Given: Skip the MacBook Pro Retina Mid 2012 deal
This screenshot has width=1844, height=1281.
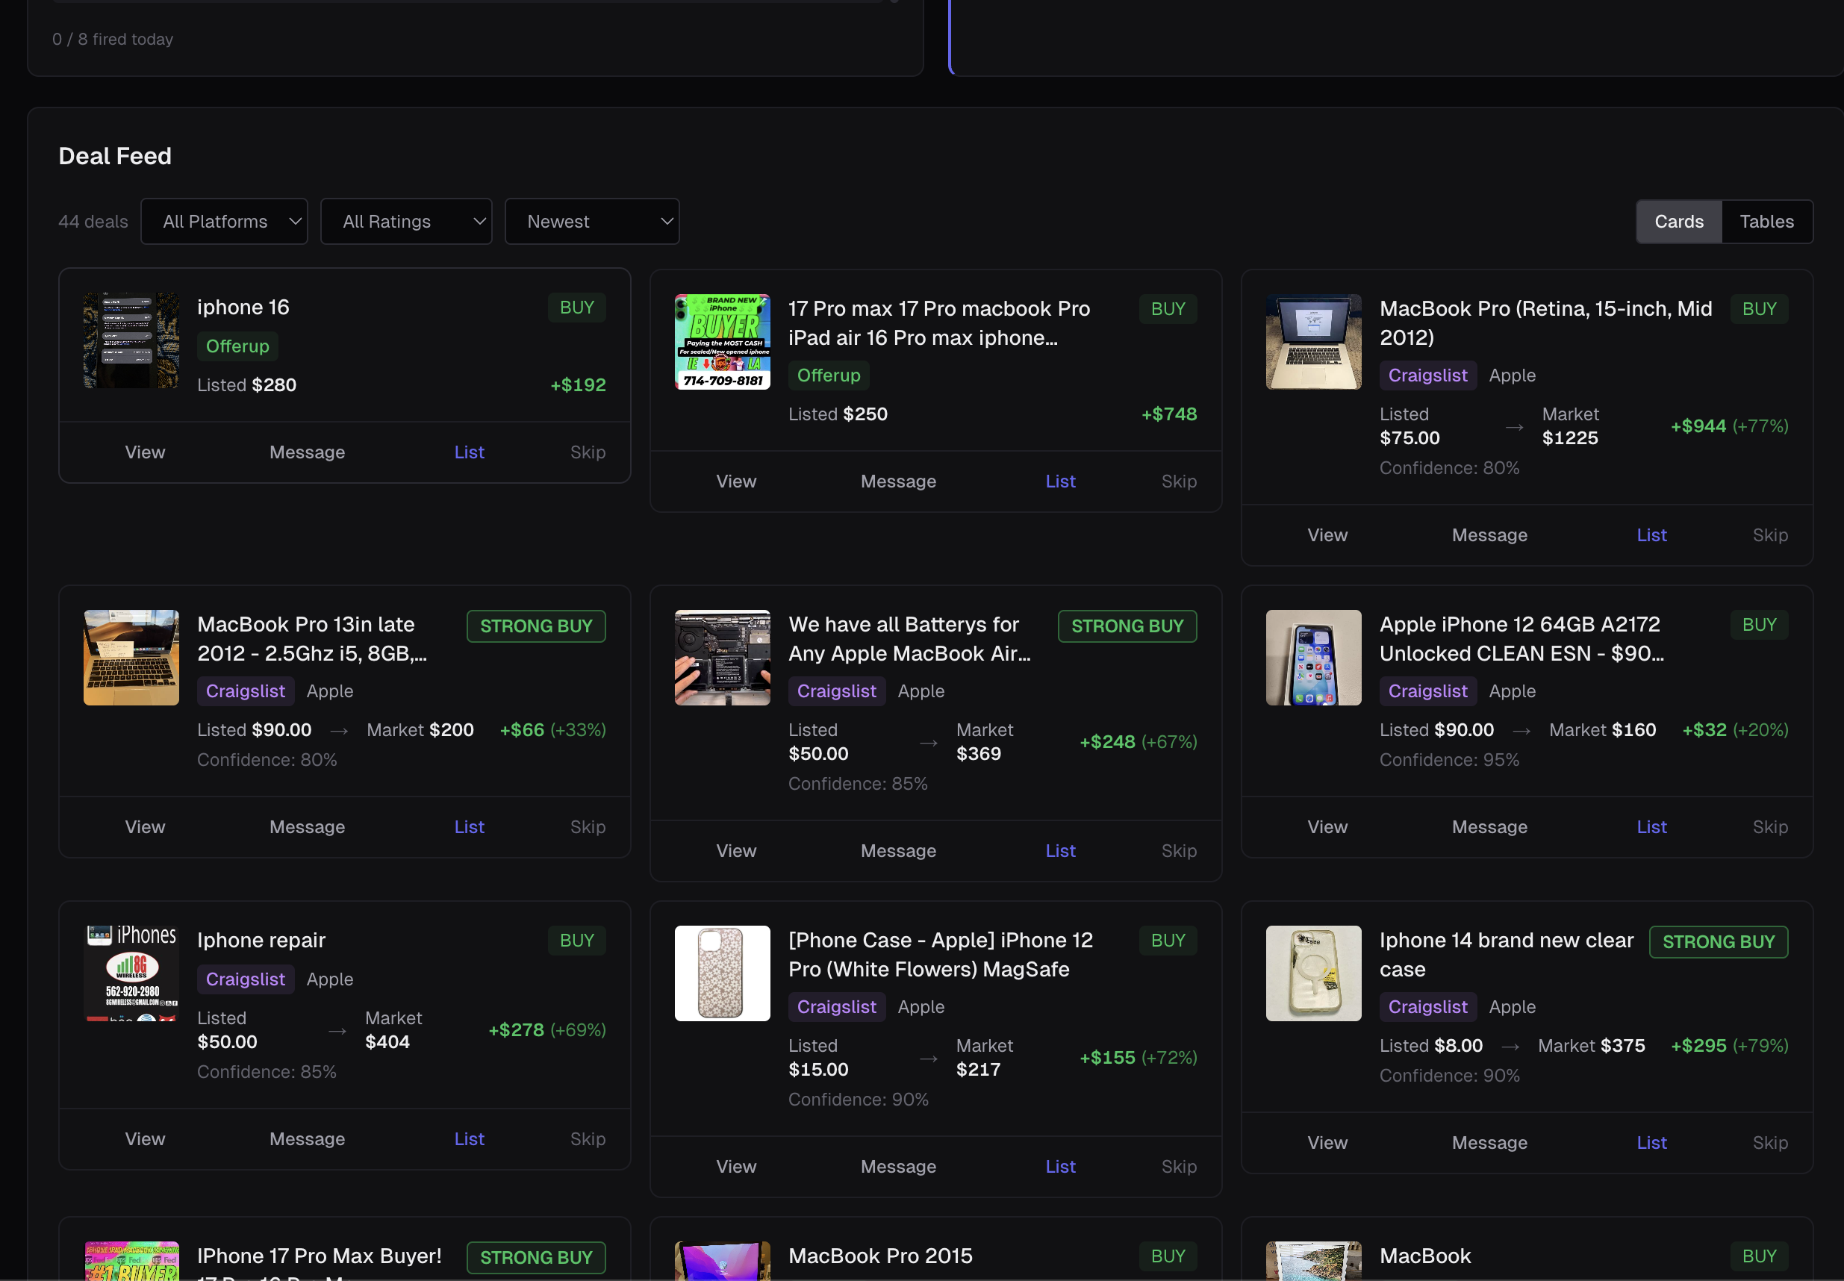Looking at the screenshot, I should coord(1770,534).
